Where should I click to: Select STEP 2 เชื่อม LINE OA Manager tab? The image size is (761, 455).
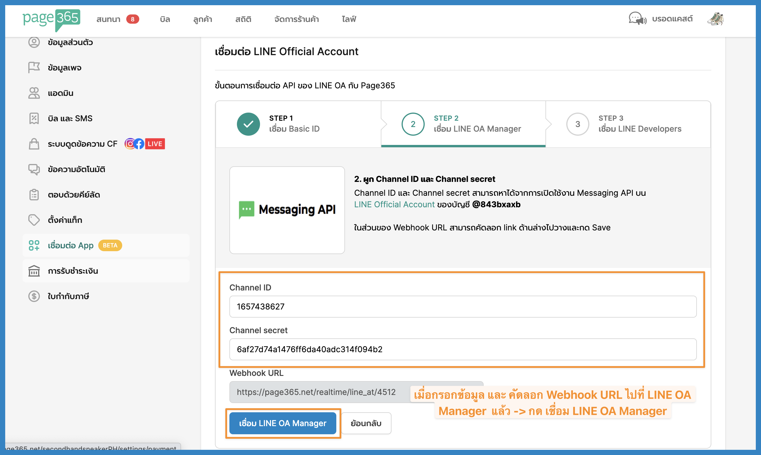click(463, 124)
